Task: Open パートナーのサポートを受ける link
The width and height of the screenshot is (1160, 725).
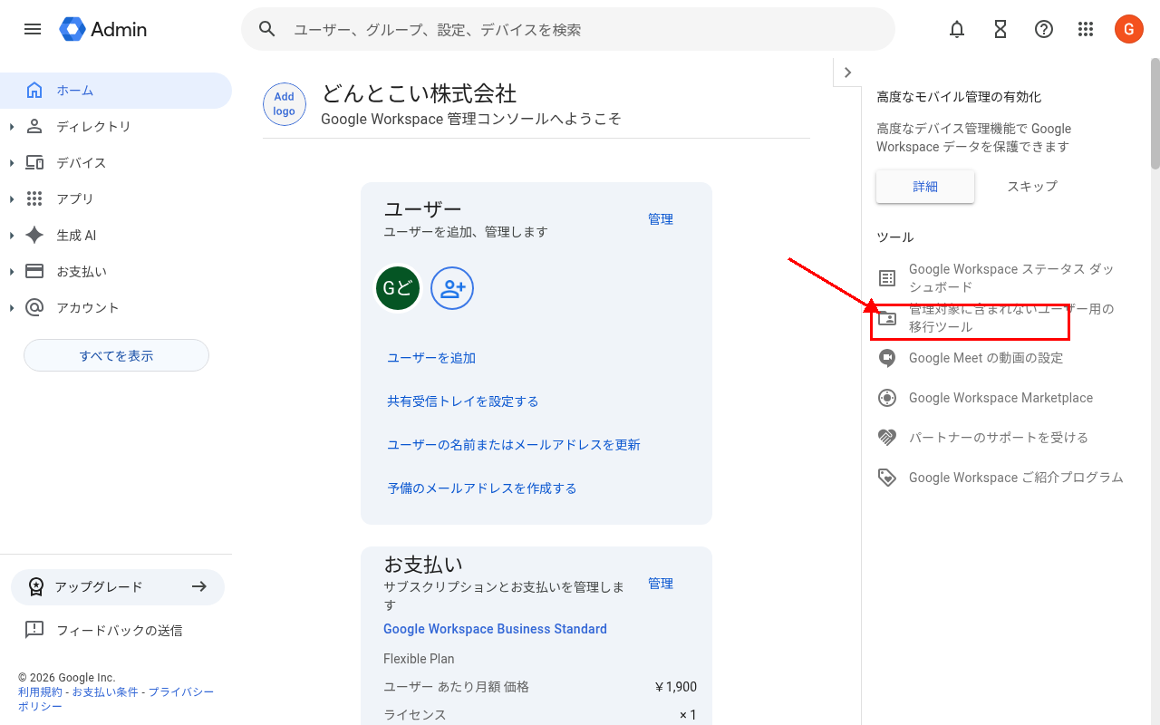Action: pyautogui.click(x=999, y=438)
